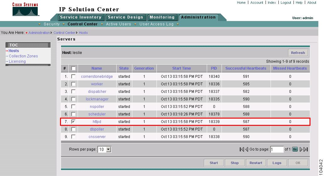Screen dimensions: 324x176
Task: Sort by the Generation column header
Action: 144,68
